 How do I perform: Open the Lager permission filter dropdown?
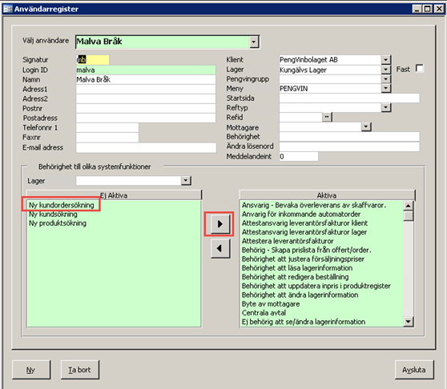pyautogui.click(x=186, y=180)
